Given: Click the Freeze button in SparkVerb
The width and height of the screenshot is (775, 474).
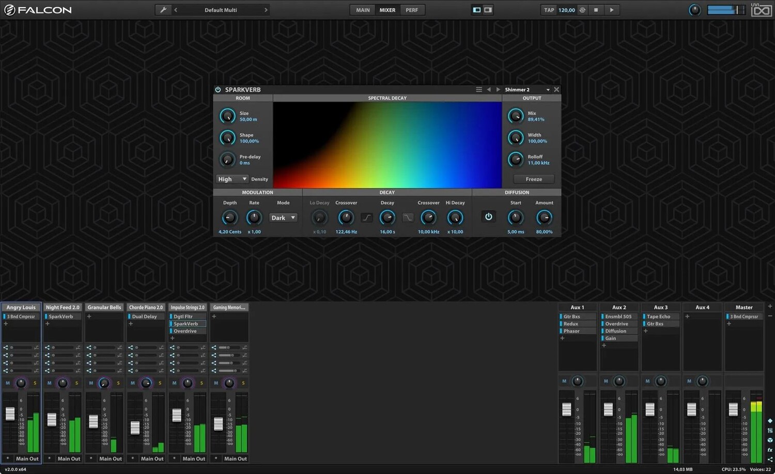Looking at the screenshot, I should (x=534, y=179).
